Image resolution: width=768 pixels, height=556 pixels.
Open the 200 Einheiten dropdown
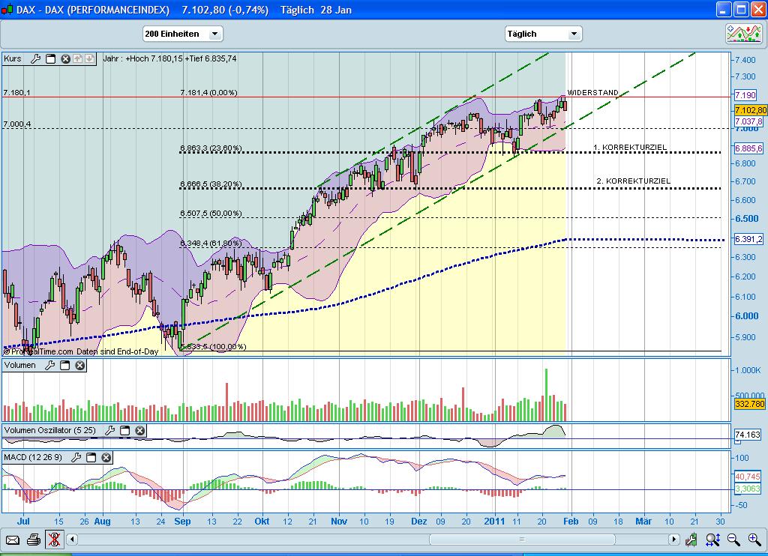(213, 34)
